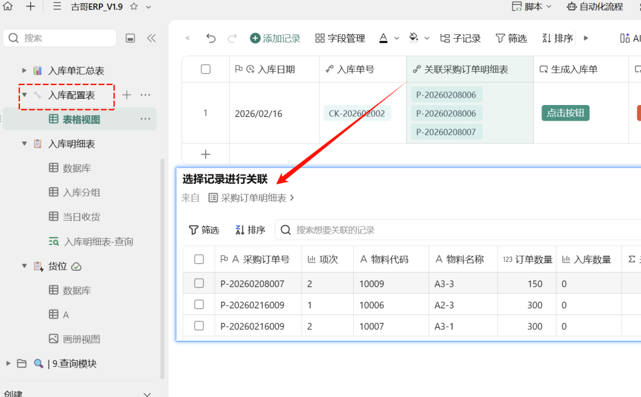Click the toolbar scroll-left arrow

pos(187,38)
